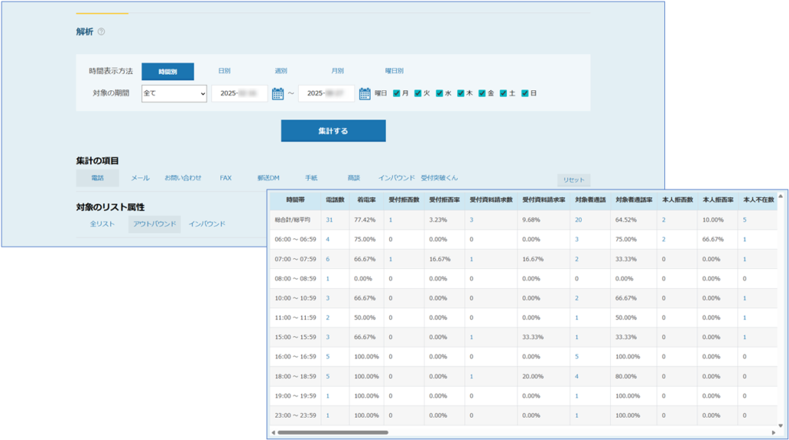Screen dimensions: 789x440
Task: Click the 対象者通話率 column header
Action: coord(633,200)
